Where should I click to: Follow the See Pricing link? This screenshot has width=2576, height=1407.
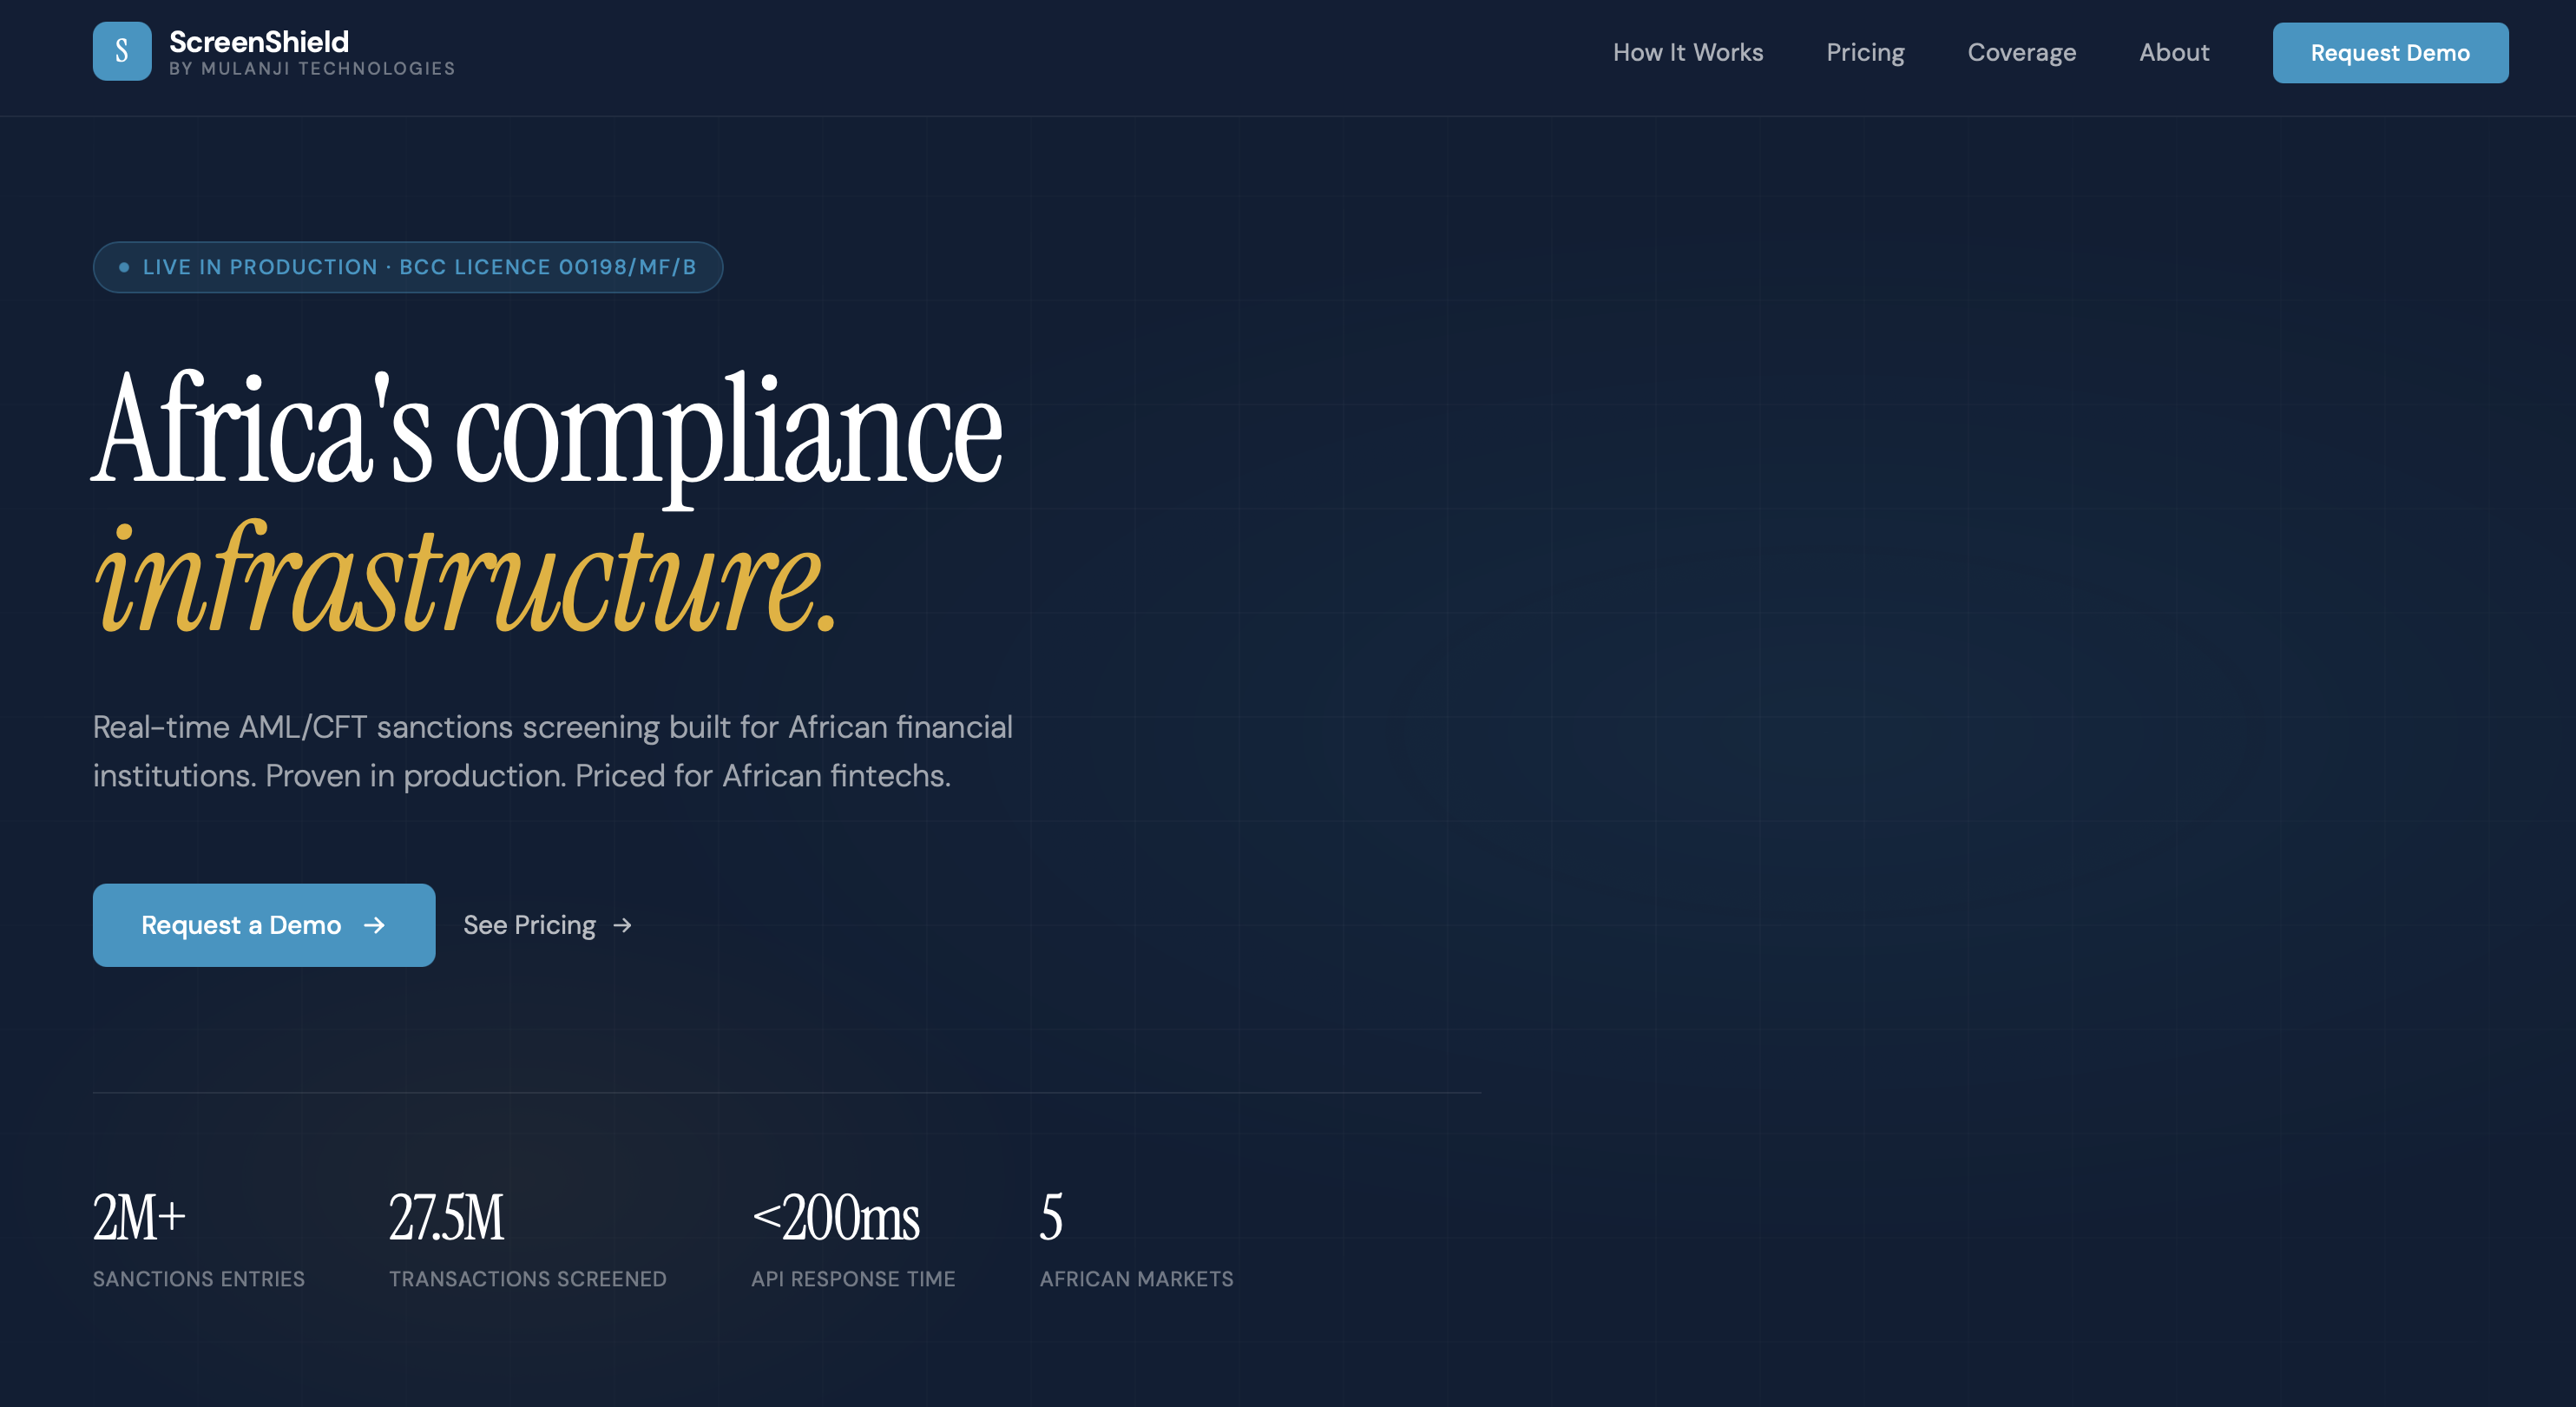coord(529,925)
